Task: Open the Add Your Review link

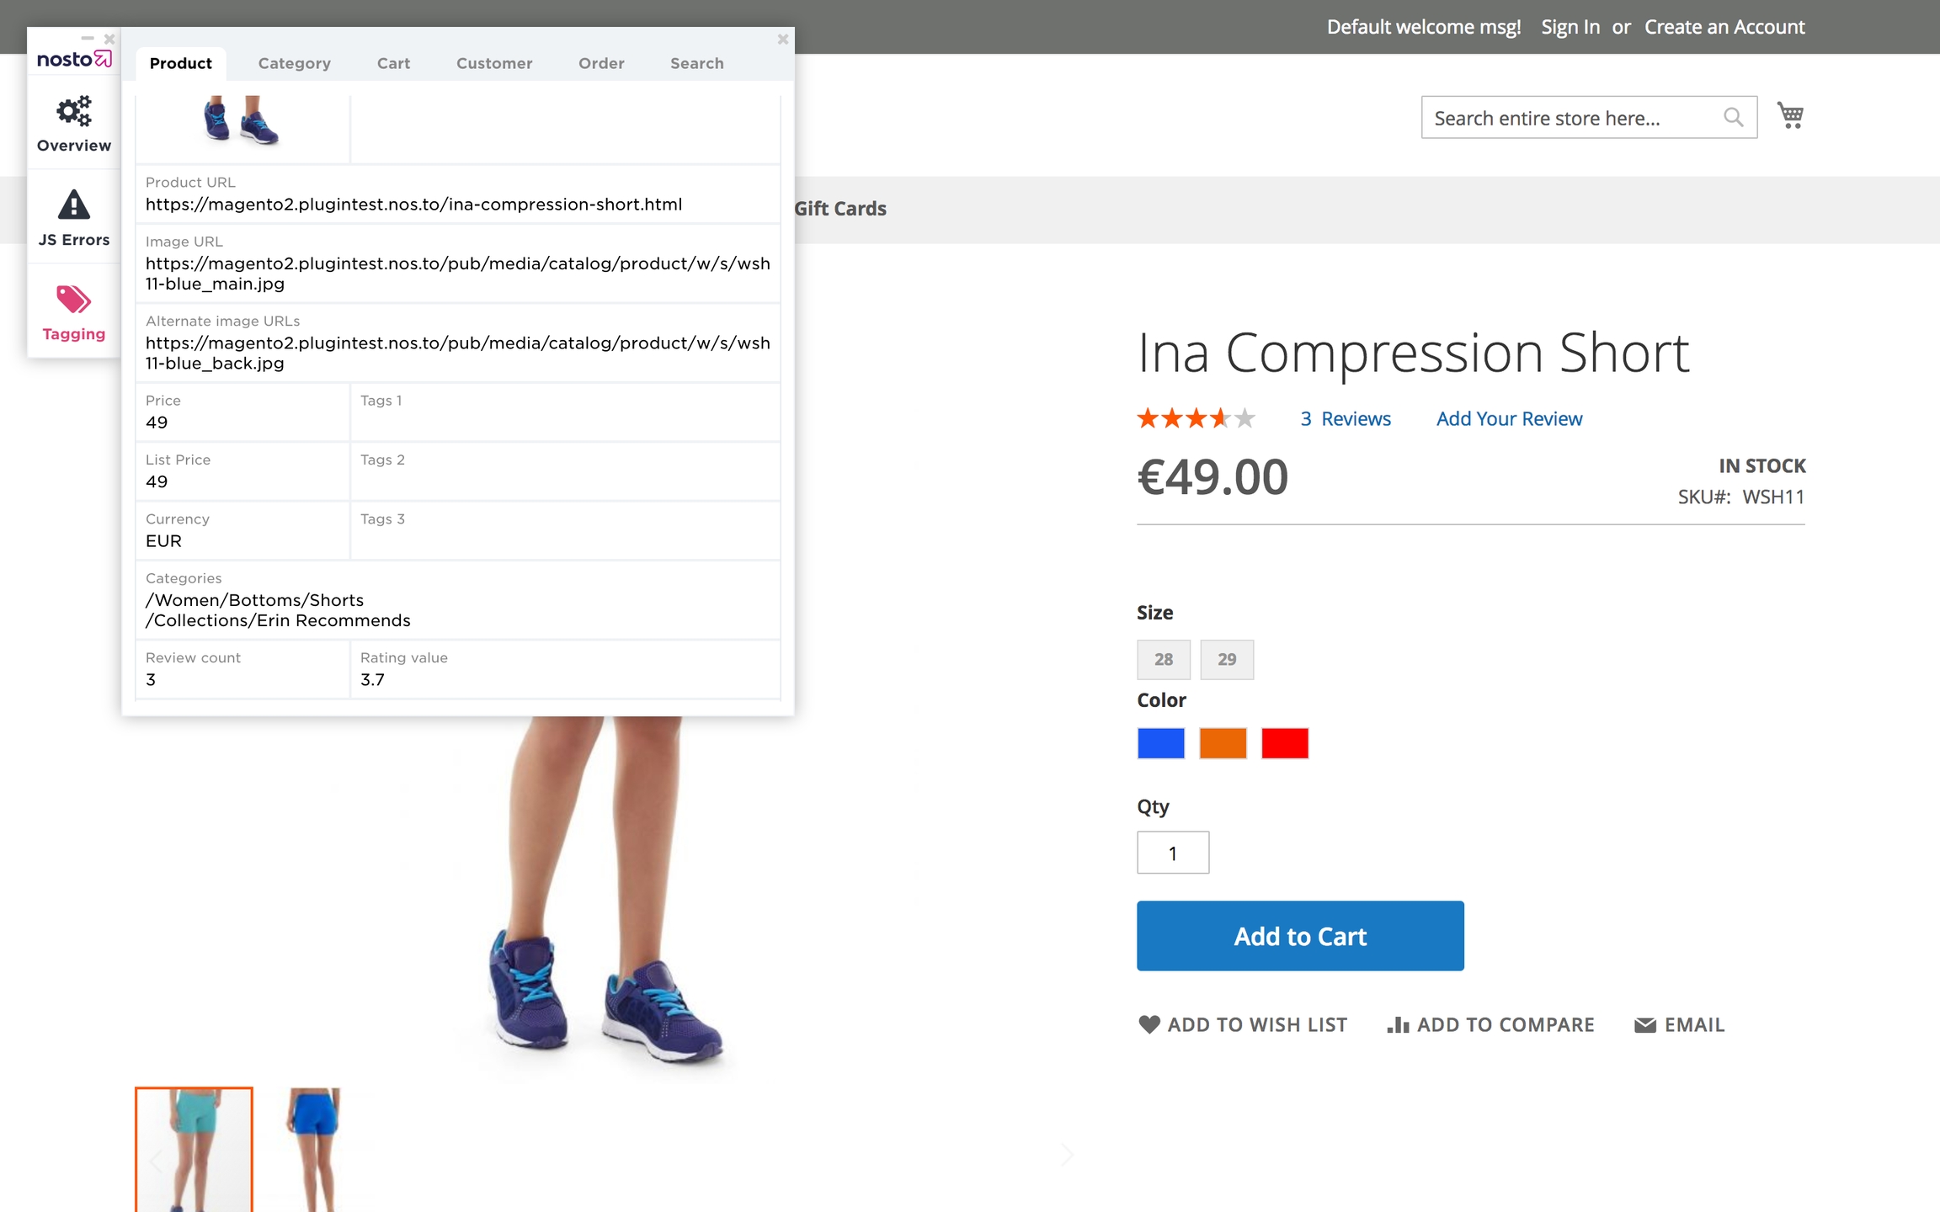Action: tap(1509, 418)
